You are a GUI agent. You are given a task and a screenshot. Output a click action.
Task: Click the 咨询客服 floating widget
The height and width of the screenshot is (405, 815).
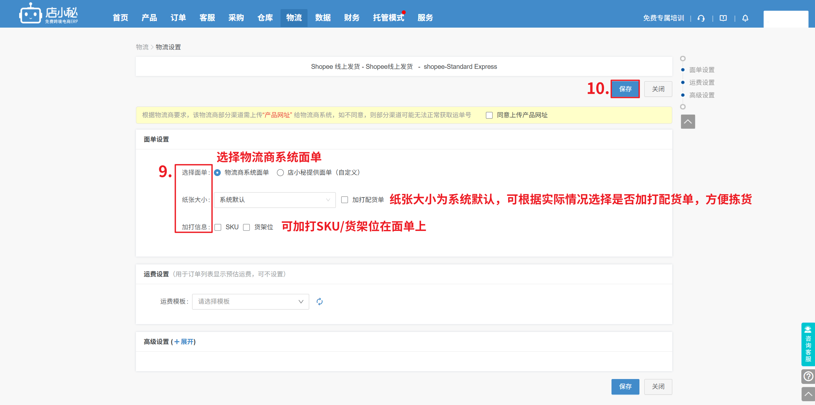[x=808, y=344]
